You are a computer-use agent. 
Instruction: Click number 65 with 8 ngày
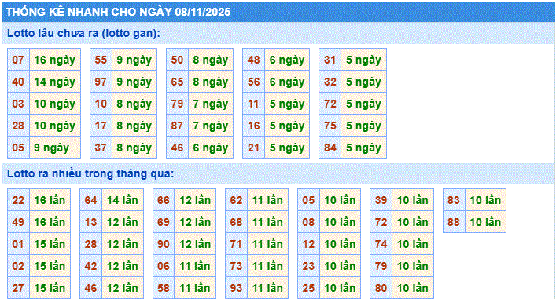coord(177,82)
